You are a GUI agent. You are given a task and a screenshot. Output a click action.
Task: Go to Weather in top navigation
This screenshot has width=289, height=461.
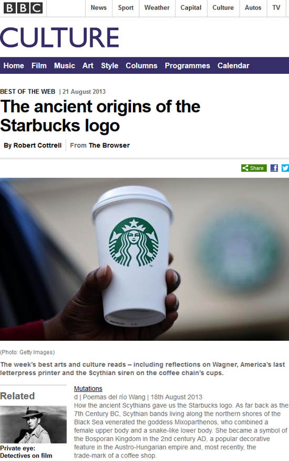(157, 8)
